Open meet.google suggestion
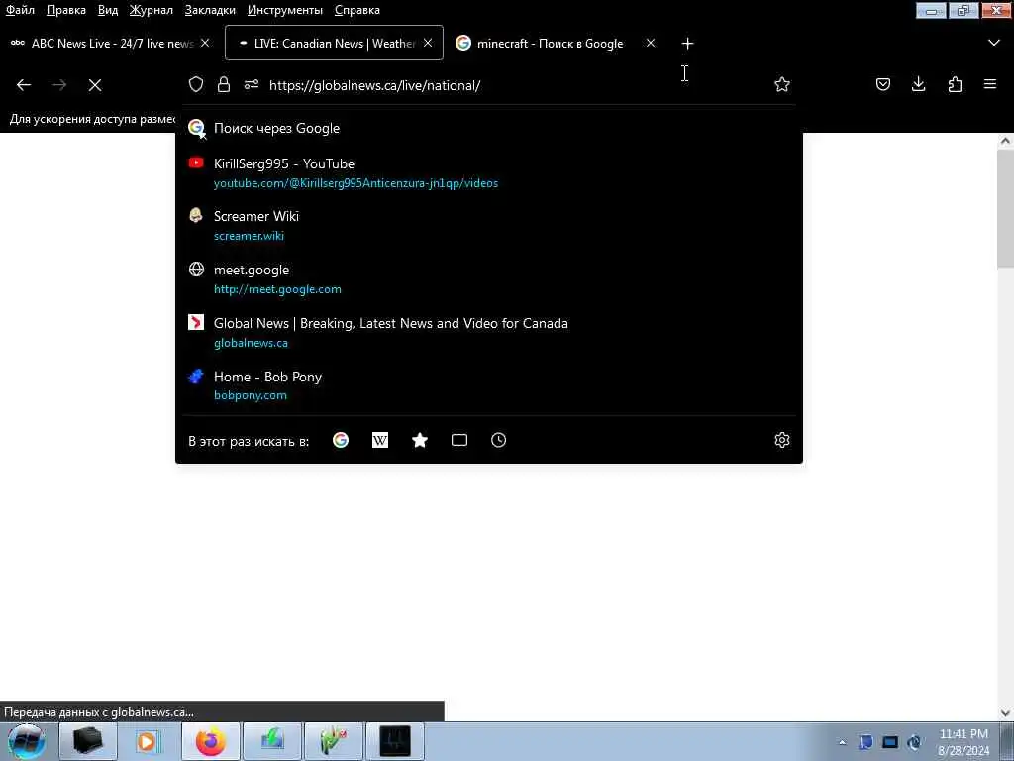1014x761 pixels. [489, 278]
